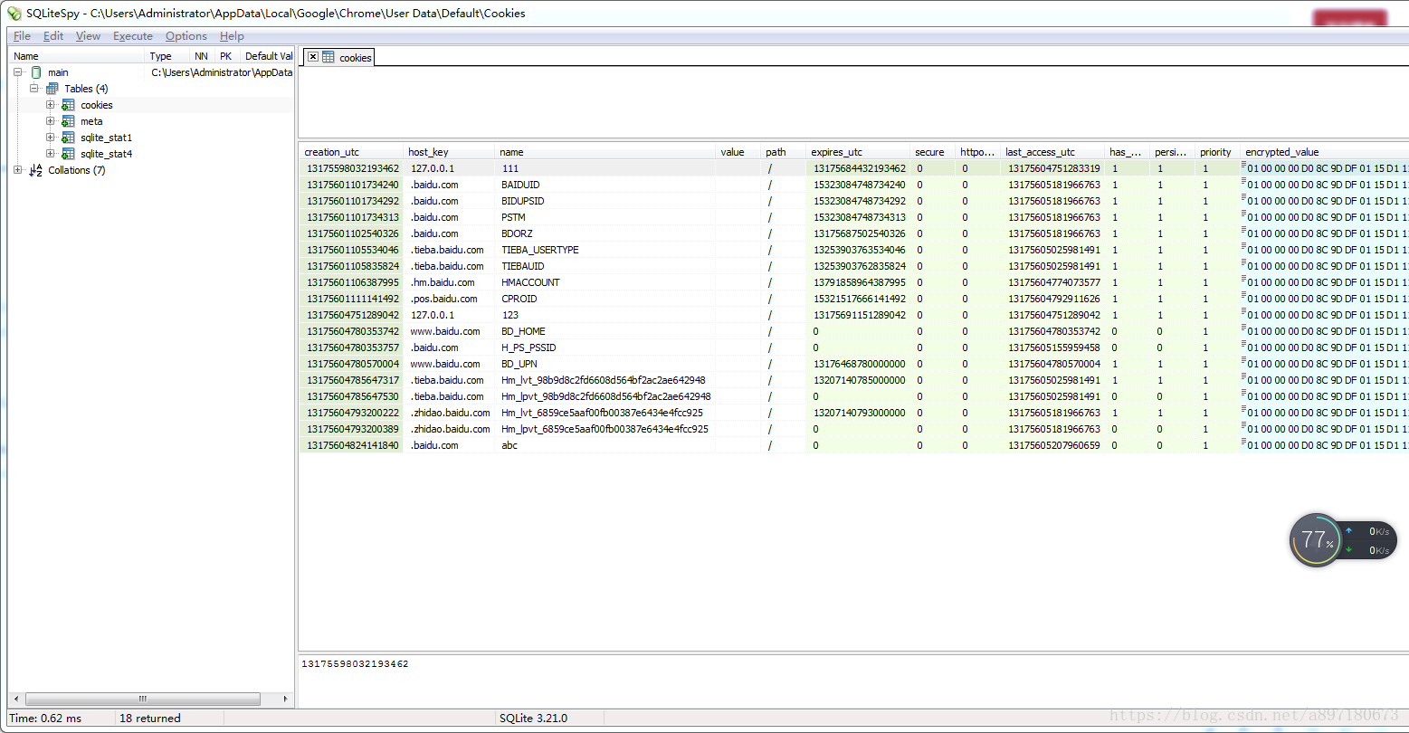Open the Edit menu
Viewport: 1409px width, 733px height.
(x=53, y=36)
